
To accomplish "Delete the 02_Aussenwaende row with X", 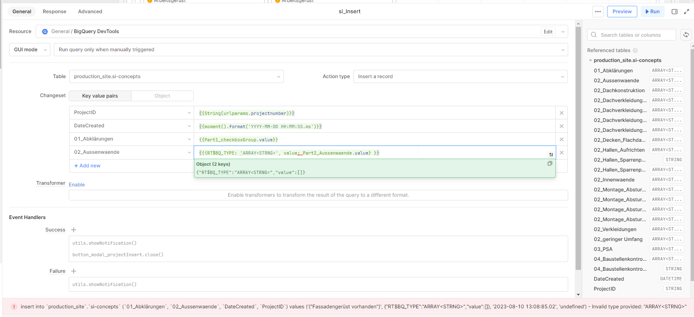I will (561, 153).
